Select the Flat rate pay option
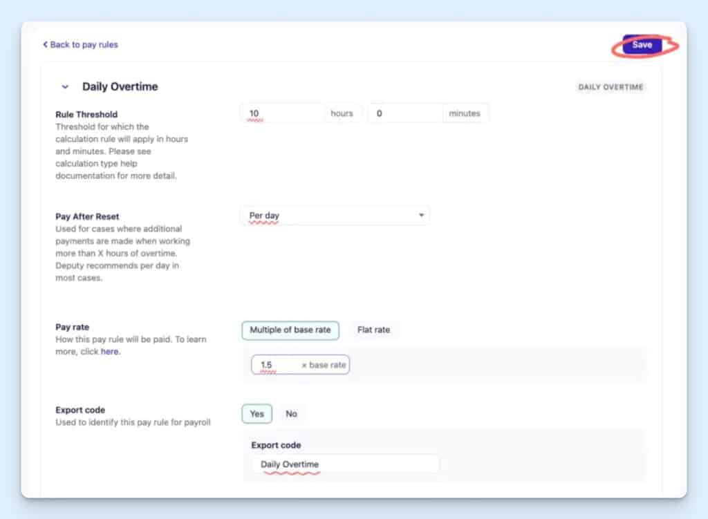708x519 pixels. click(x=374, y=330)
